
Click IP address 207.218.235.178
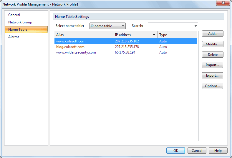[127, 47]
